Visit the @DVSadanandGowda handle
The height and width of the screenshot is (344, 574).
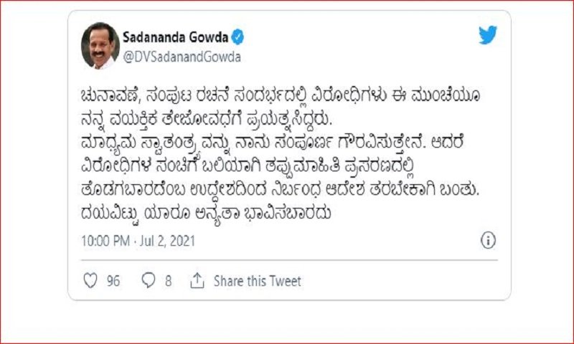(182, 57)
